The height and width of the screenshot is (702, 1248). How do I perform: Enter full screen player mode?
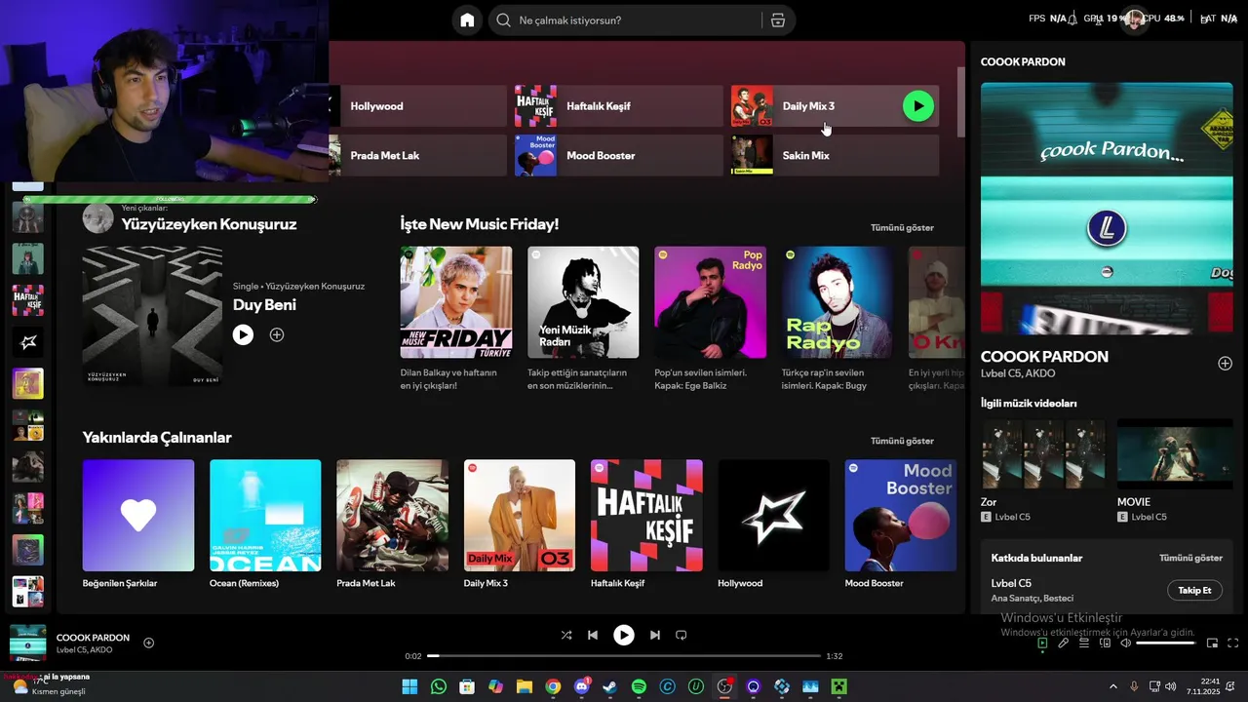[1232, 643]
